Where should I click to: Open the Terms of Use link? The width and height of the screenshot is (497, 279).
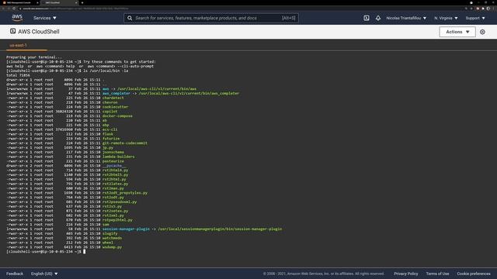(437, 274)
